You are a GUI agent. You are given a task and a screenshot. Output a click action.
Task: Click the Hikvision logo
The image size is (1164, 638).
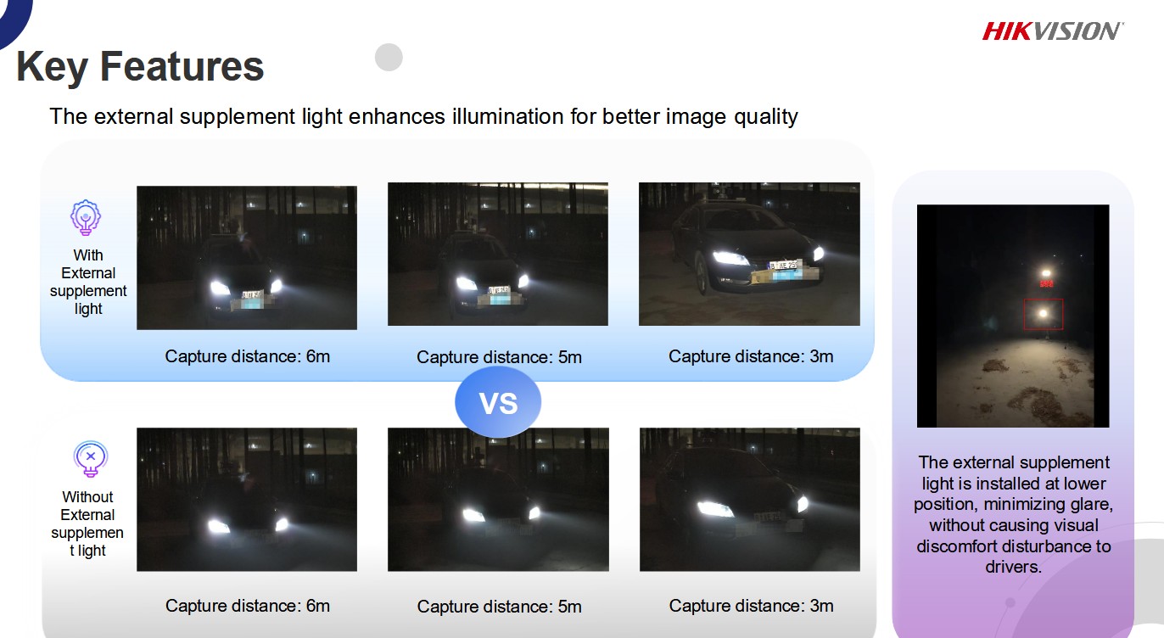pos(1052,31)
